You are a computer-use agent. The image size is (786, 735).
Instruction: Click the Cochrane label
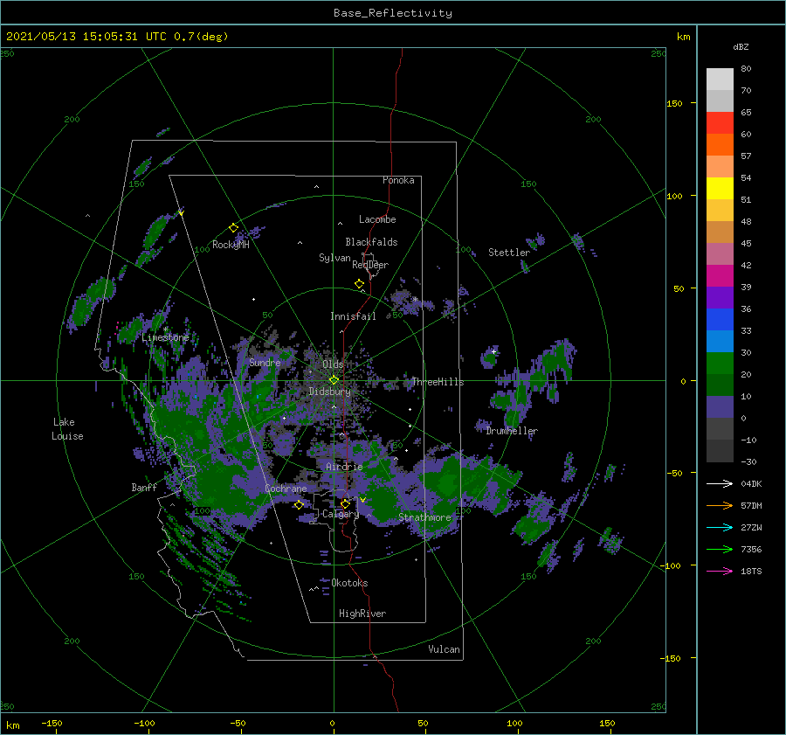coord(286,489)
